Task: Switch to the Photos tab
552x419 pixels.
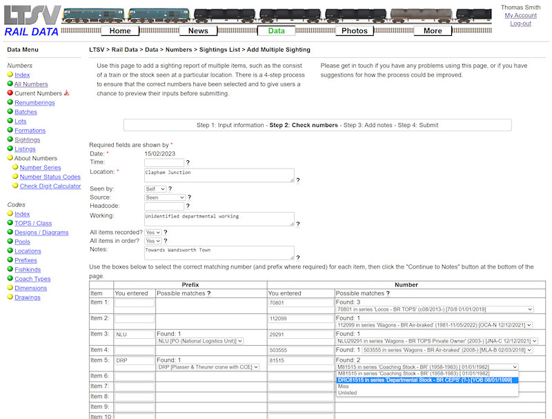Action: (355, 30)
